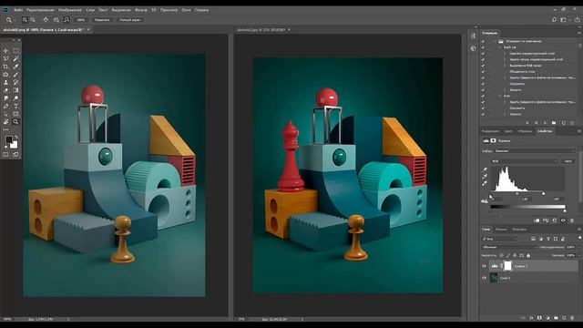Open the search icon at top right
This screenshot has width=583, height=328.
[554, 20]
